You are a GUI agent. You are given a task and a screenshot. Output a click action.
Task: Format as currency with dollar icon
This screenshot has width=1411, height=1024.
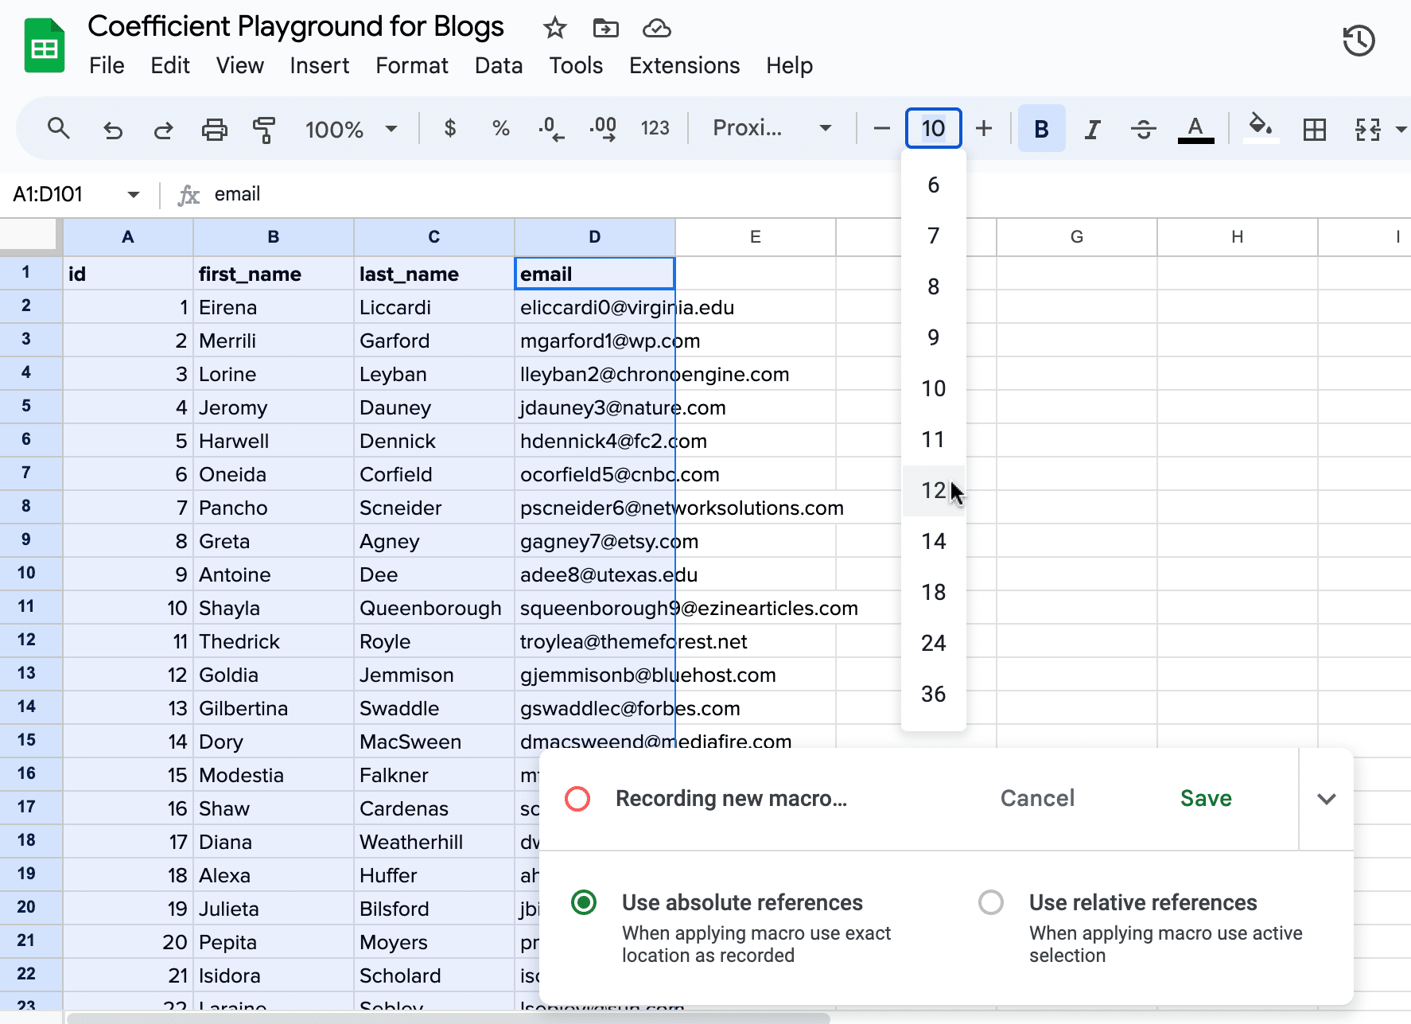450,128
